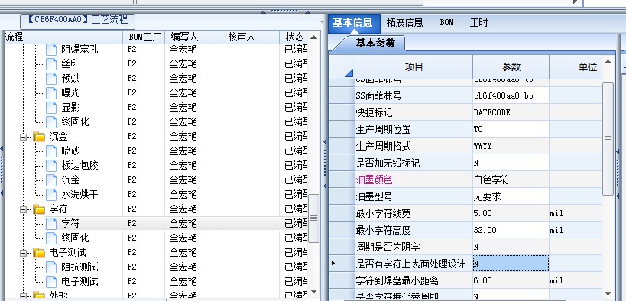Viewport: 626px width, 301px height.
Task: Click the 核审人 column header
Action: point(251,37)
